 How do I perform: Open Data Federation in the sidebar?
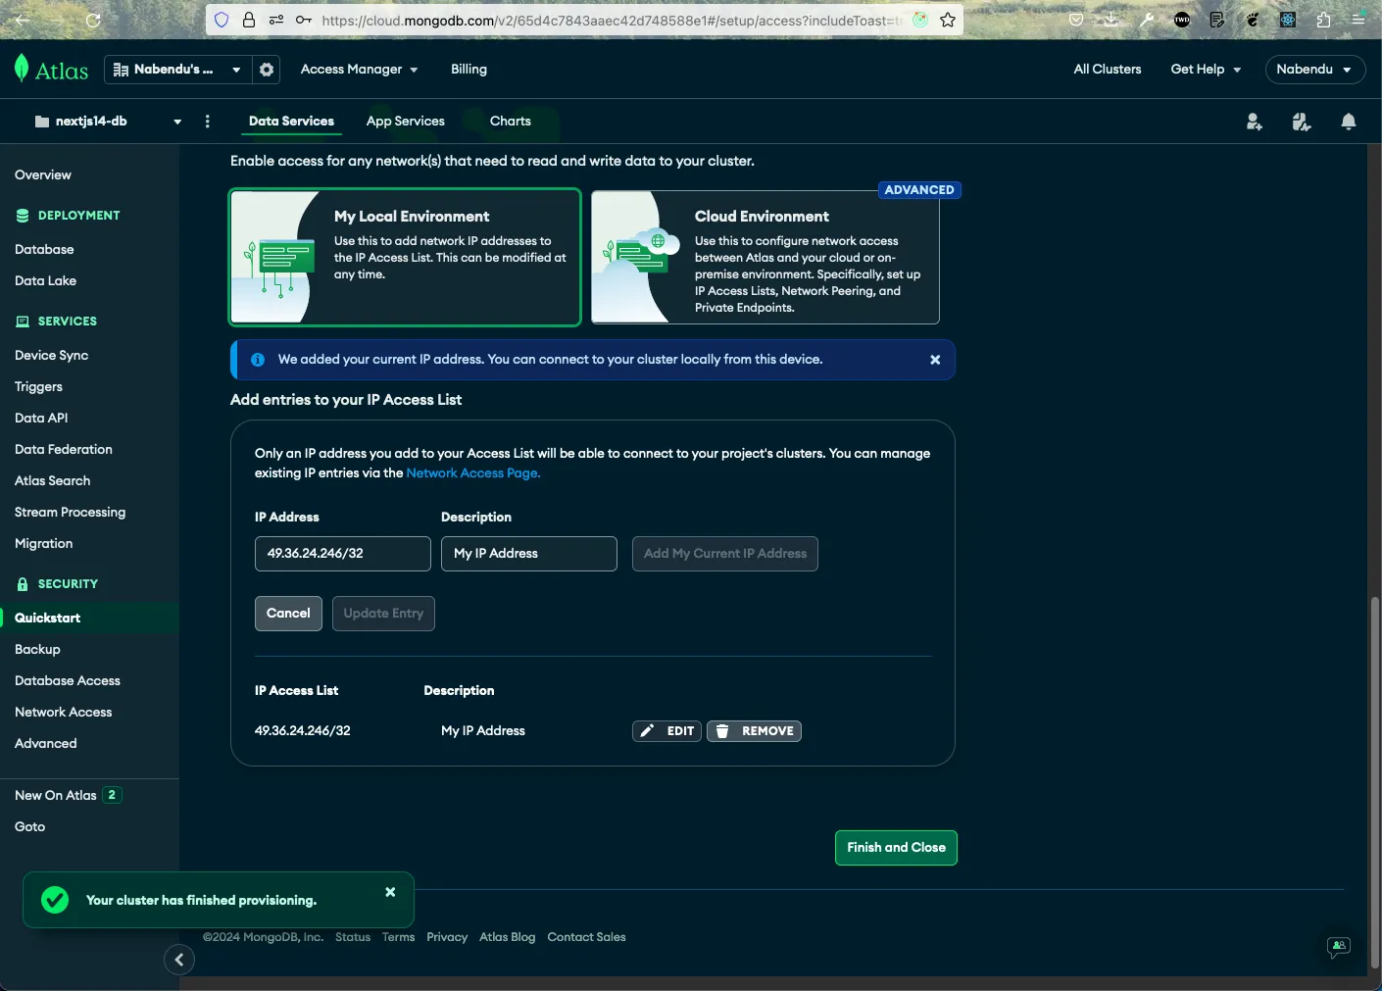coord(64,450)
